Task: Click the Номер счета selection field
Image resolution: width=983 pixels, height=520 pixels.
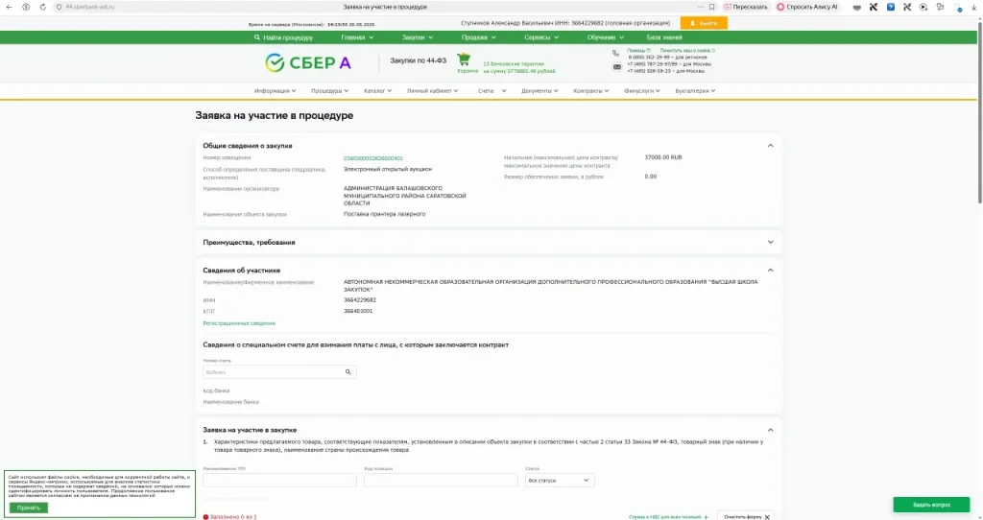Action: pos(279,372)
